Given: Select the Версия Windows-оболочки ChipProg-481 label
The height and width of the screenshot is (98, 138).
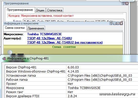Looking at the screenshot, I should 36,72.
